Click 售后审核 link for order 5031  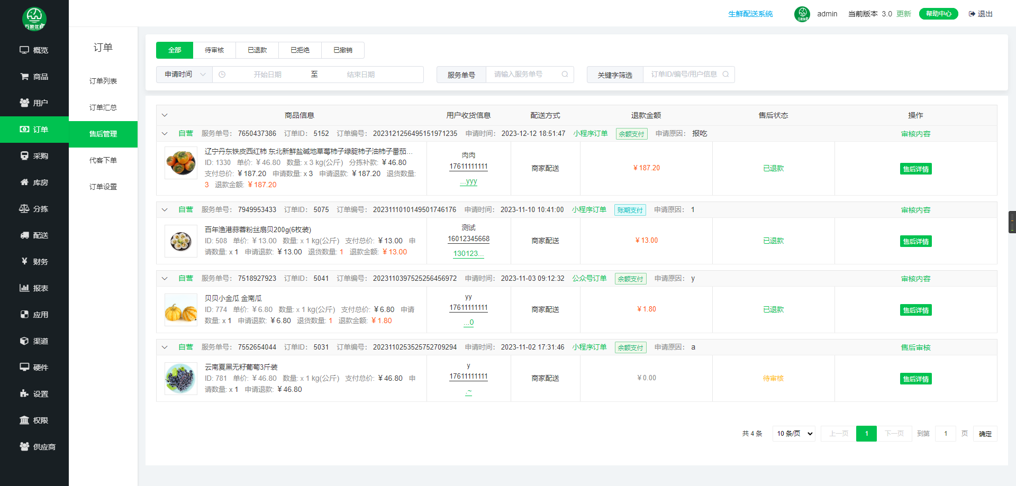pos(915,347)
